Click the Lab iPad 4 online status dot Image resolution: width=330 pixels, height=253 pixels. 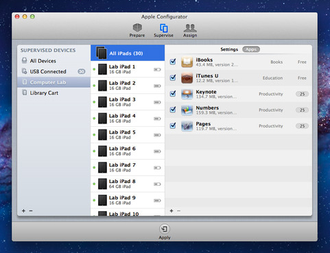[94, 119]
